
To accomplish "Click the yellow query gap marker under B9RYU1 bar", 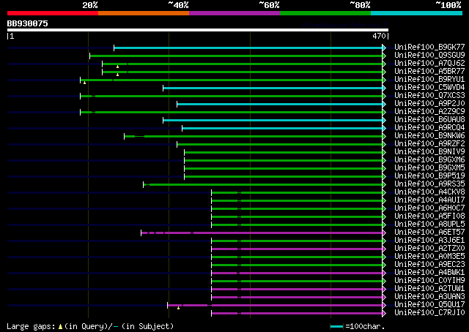I will tap(85, 83).
